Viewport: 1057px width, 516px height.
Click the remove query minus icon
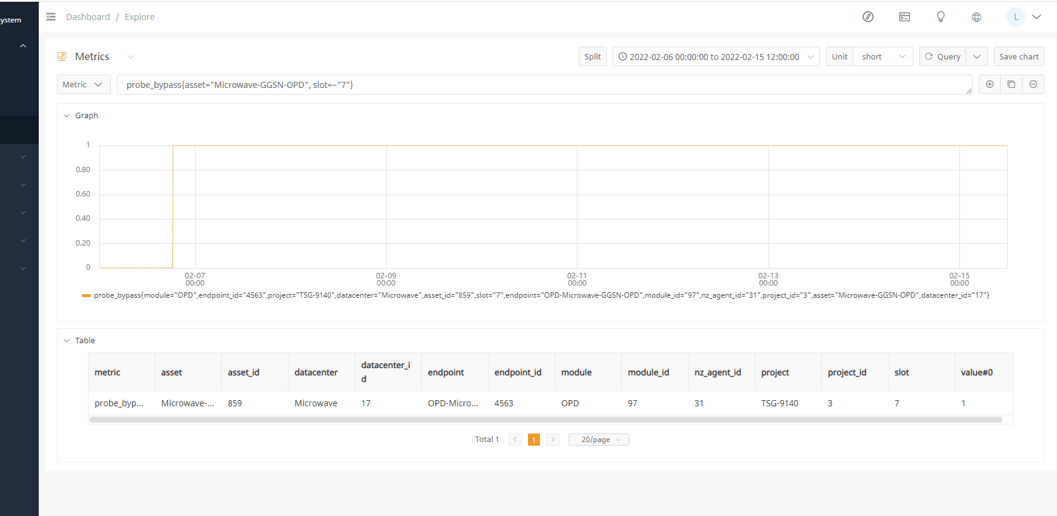click(x=1033, y=84)
